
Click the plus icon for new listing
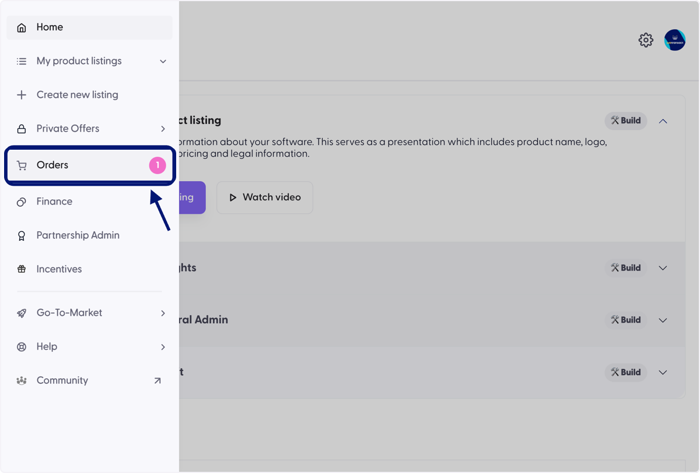click(22, 95)
